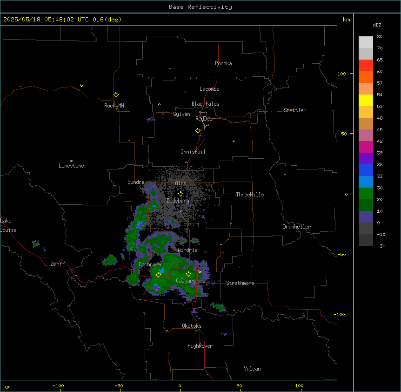Click the blue echo cell south of Sundre
Viewport: 401px width, 392px height.
[x=140, y=225]
